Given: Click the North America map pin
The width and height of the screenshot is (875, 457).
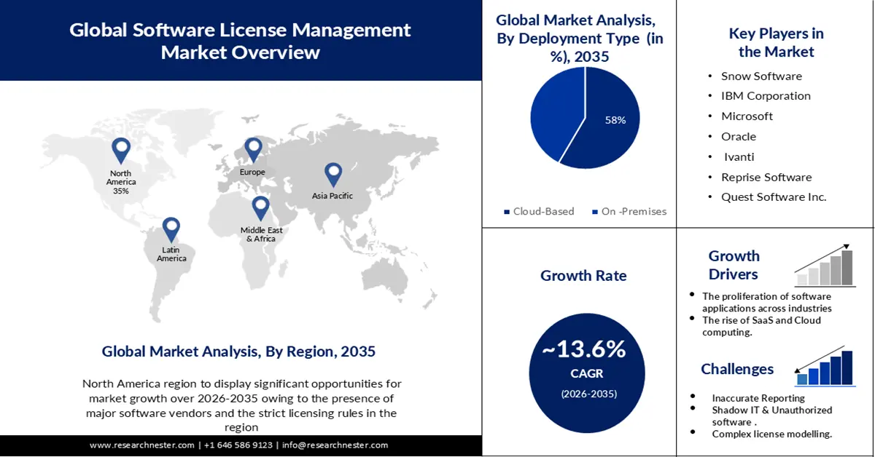Looking at the screenshot, I should point(121,150).
